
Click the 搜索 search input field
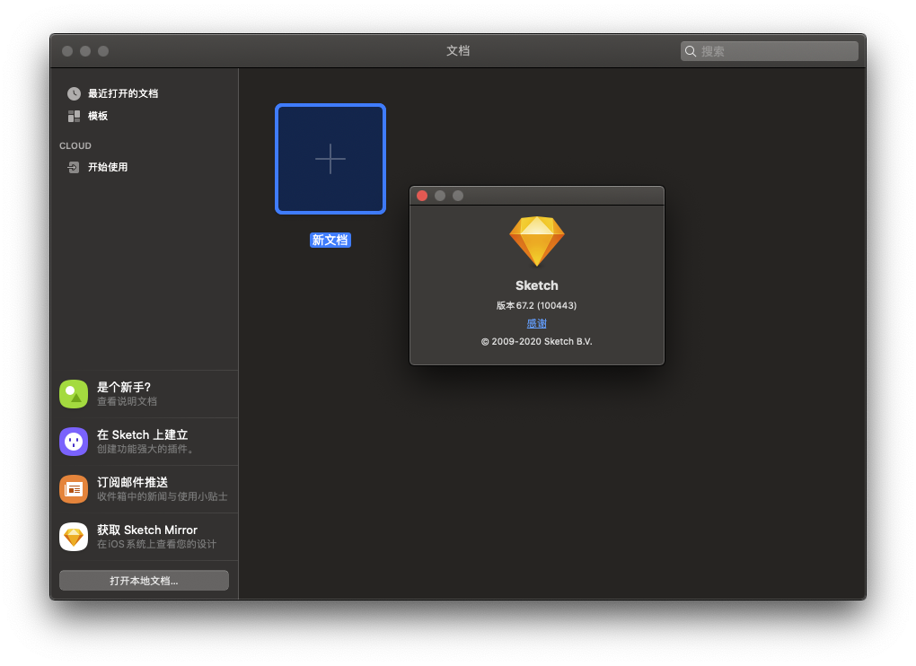click(770, 51)
